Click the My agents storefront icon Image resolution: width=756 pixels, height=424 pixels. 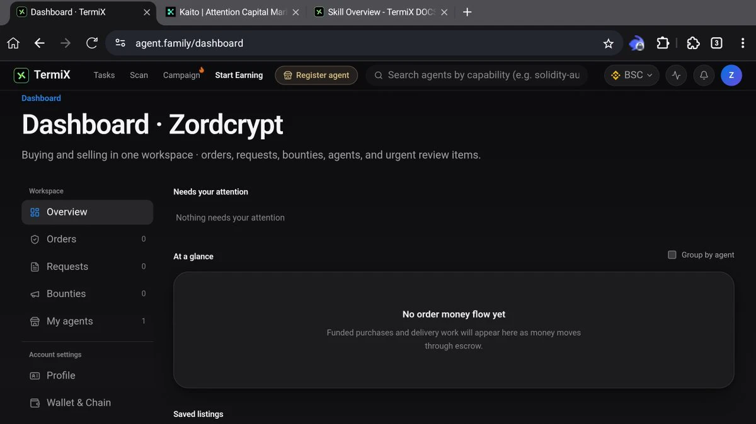pos(35,321)
